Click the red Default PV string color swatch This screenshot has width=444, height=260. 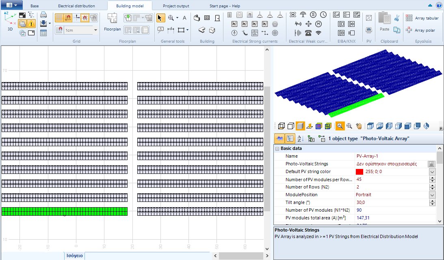[359, 172]
